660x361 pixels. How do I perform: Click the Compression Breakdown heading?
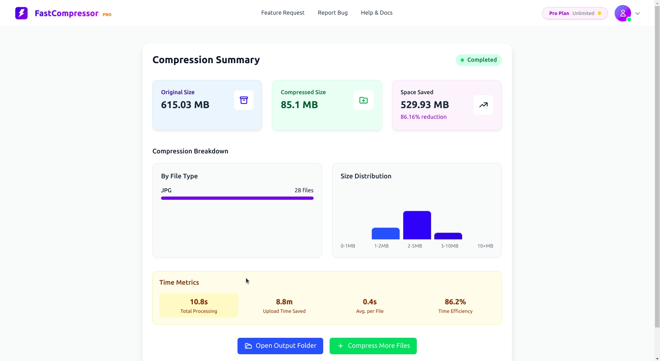coord(190,151)
